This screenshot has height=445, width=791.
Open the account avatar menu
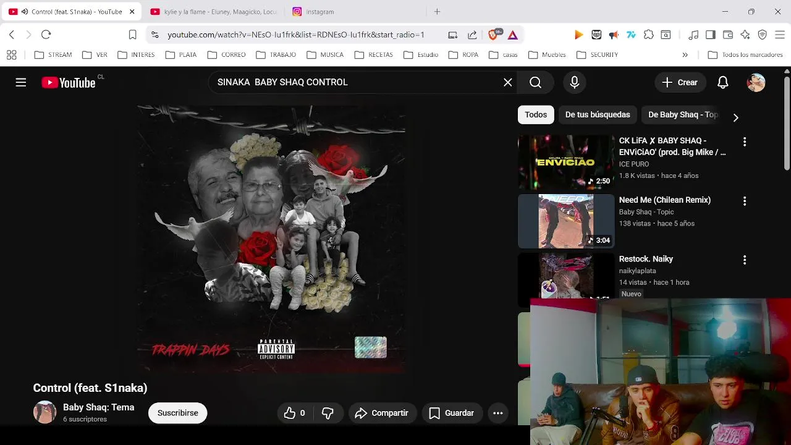(756, 82)
